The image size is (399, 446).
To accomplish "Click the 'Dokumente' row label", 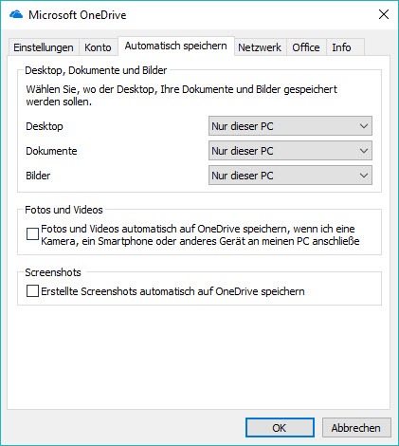I will pyautogui.click(x=51, y=151).
